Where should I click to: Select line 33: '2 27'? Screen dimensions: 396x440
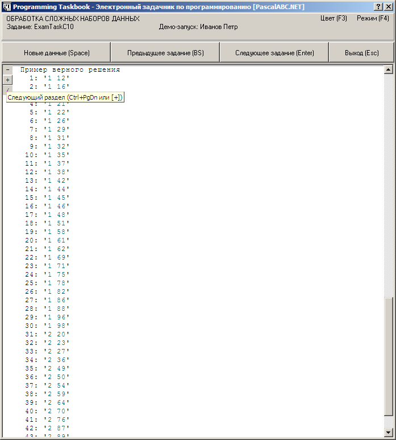(x=47, y=351)
